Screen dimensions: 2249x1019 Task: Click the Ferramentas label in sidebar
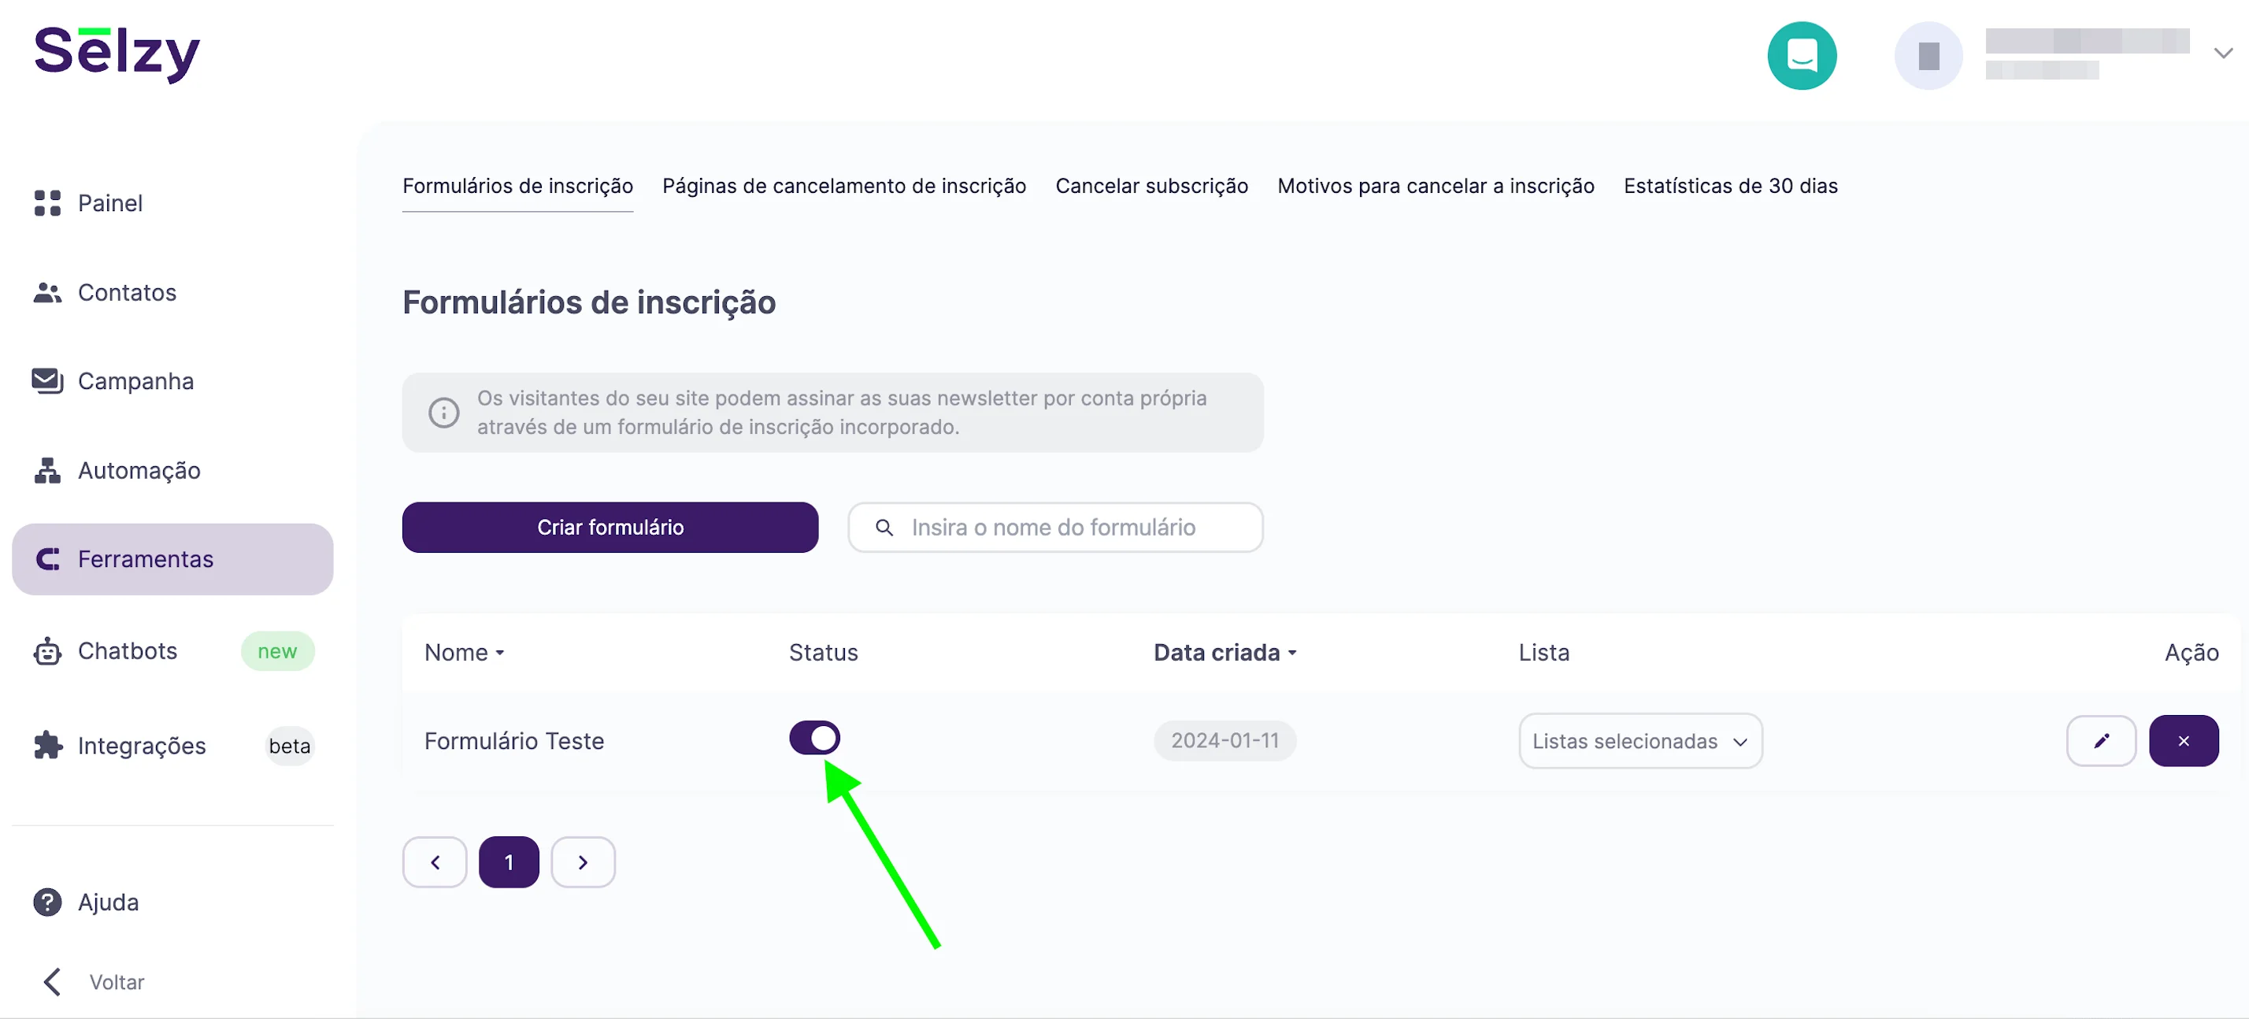click(x=146, y=559)
